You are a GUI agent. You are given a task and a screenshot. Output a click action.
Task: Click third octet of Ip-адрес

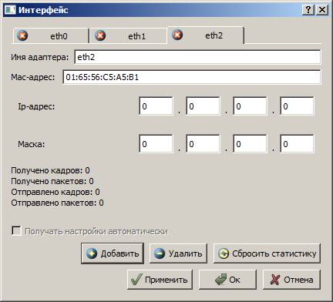tap(250, 106)
